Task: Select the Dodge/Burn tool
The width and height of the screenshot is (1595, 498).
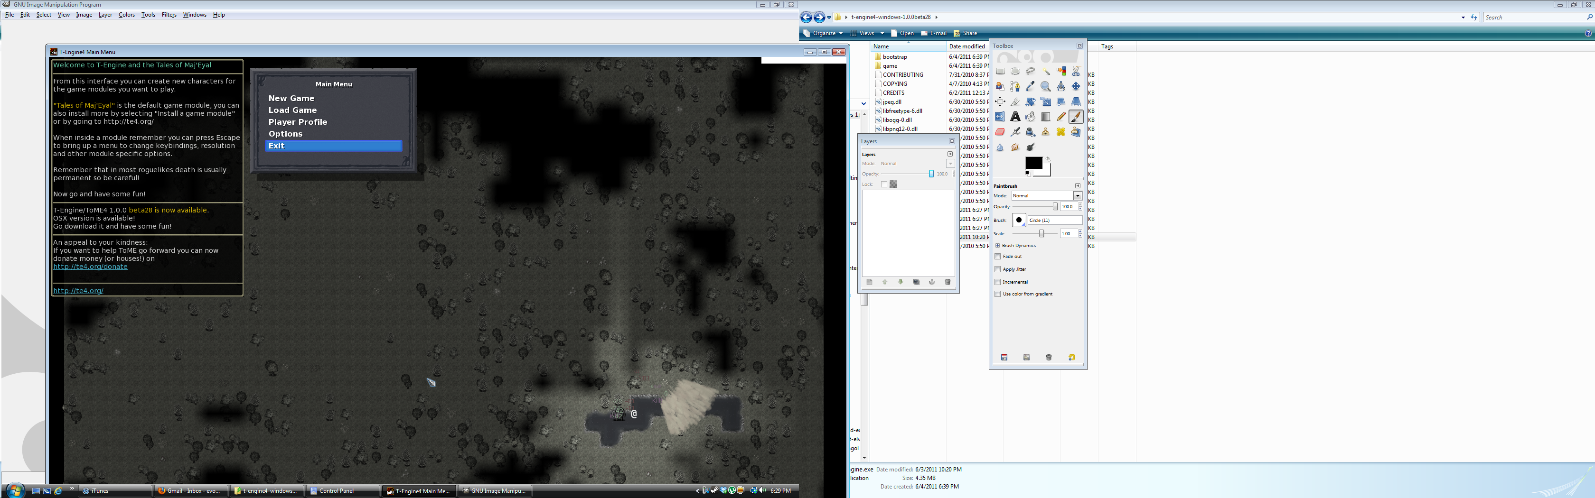Action: pos(1030,147)
